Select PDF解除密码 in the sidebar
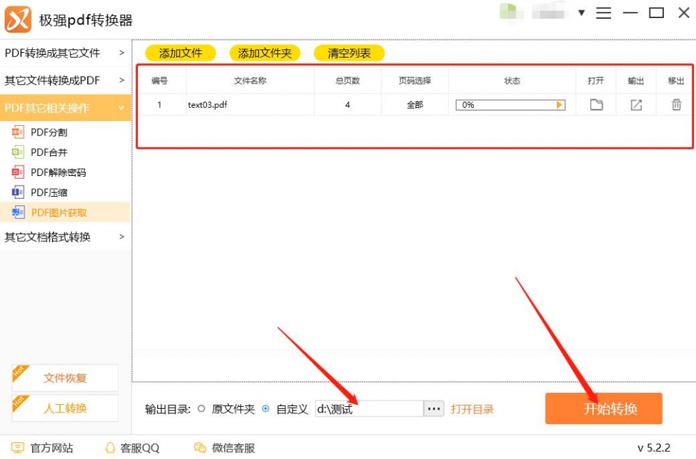This screenshot has height=459, width=696. (56, 172)
